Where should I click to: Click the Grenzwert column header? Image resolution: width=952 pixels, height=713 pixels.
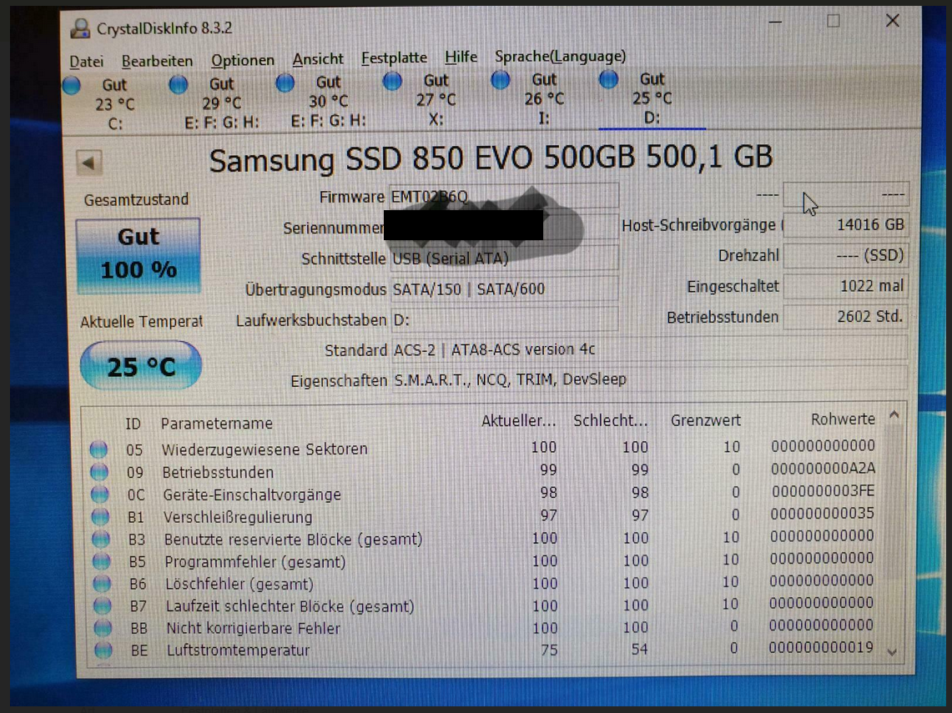(706, 420)
